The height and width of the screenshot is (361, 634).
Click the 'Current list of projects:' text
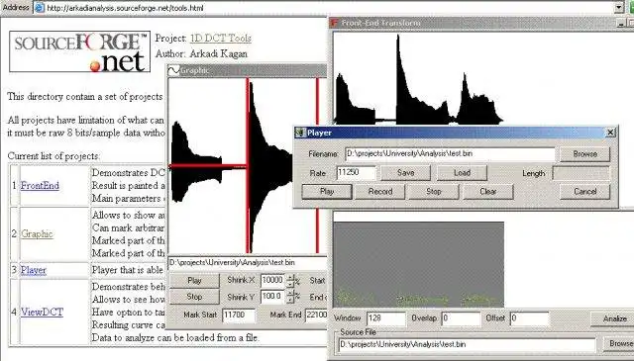point(53,156)
